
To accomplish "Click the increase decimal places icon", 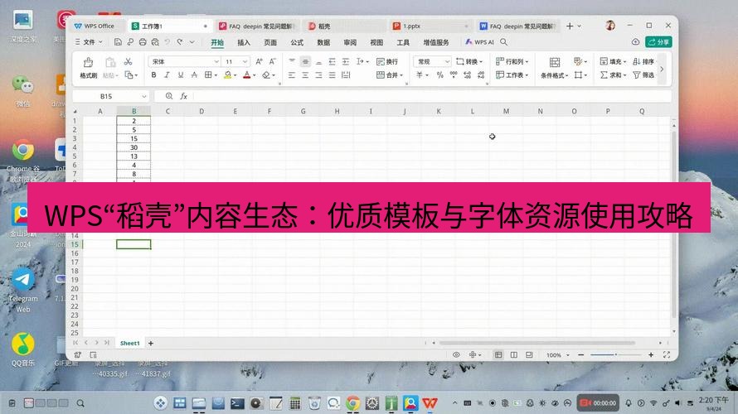I will [x=468, y=75].
